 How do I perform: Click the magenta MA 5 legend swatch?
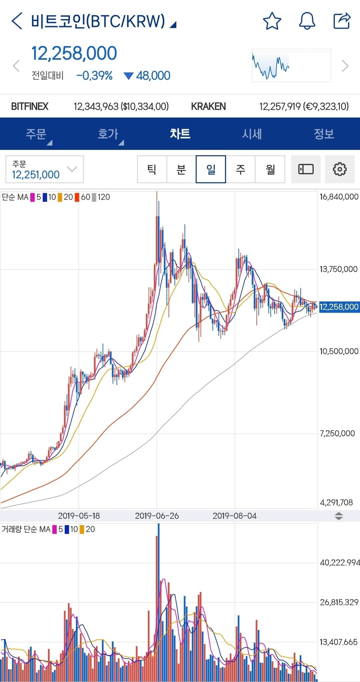click(x=33, y=197)
